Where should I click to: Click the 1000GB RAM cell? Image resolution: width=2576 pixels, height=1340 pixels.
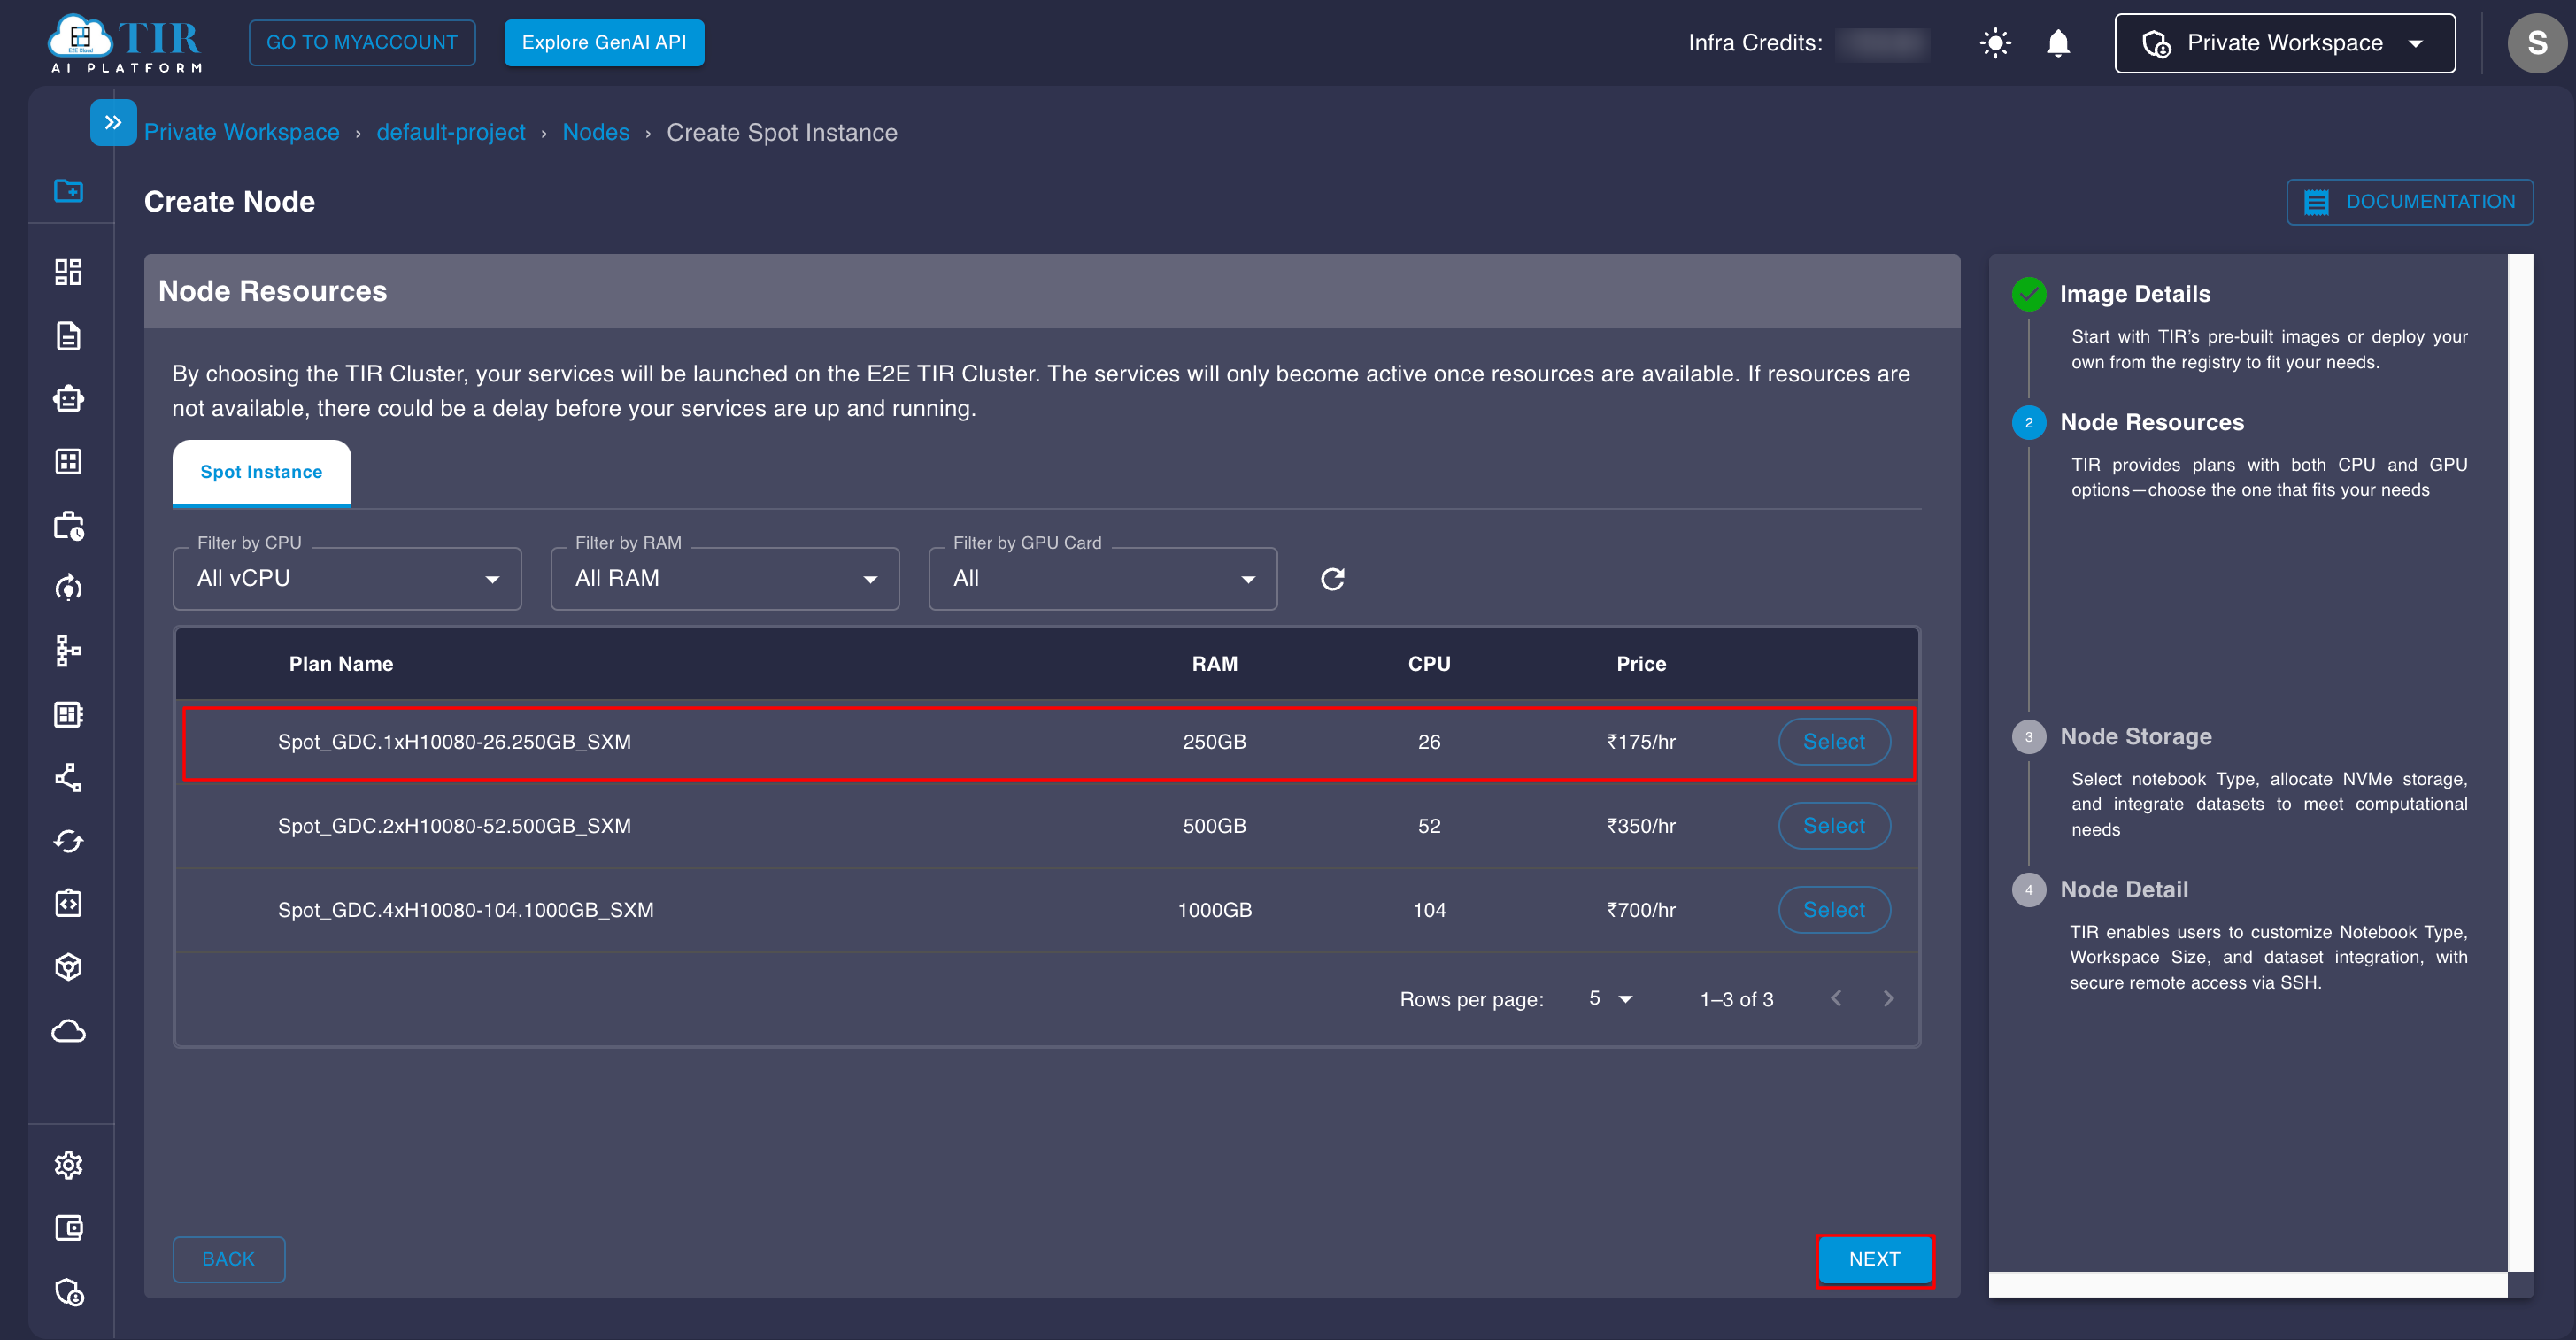pos(1214,910)
